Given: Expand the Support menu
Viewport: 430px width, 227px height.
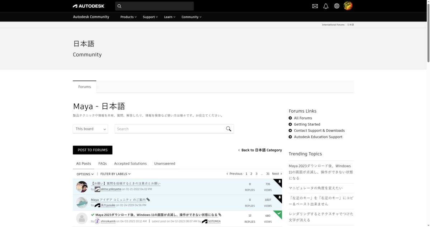Looking at the screenshot, I should [150, 17].
